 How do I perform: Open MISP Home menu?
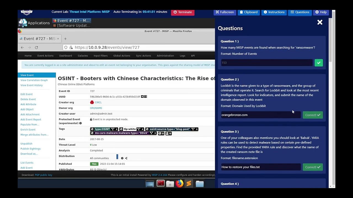point(28,56)
